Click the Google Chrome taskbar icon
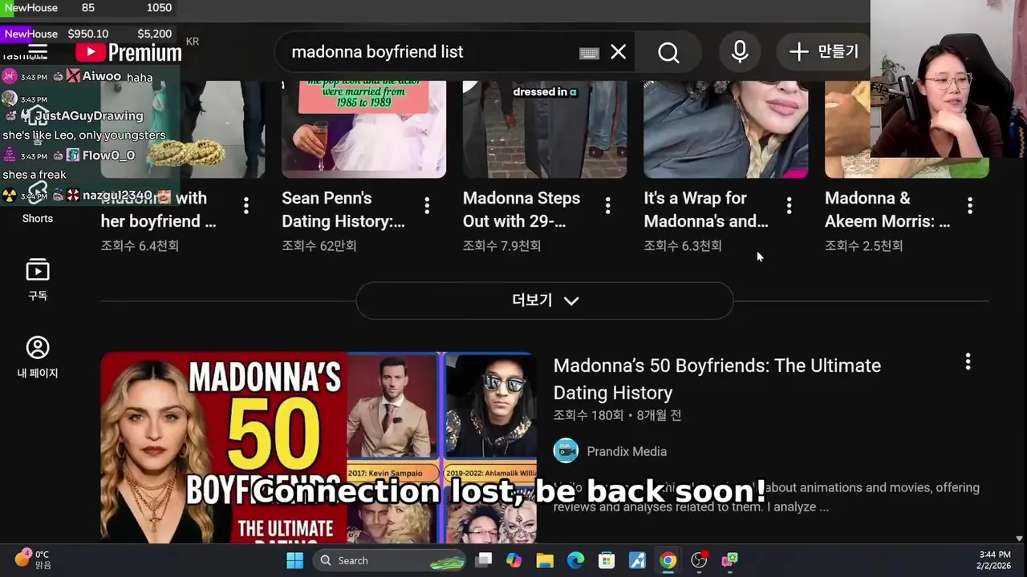Image resolution: width=1027 pixels, height=577 pixels. pos(668,560)
